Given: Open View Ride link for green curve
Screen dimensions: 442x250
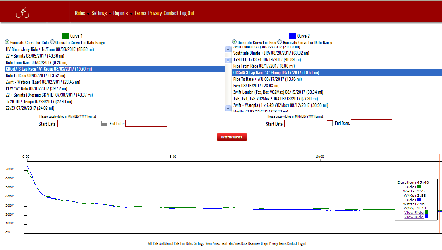Looking at the screenshot, I should coord(414,213).
